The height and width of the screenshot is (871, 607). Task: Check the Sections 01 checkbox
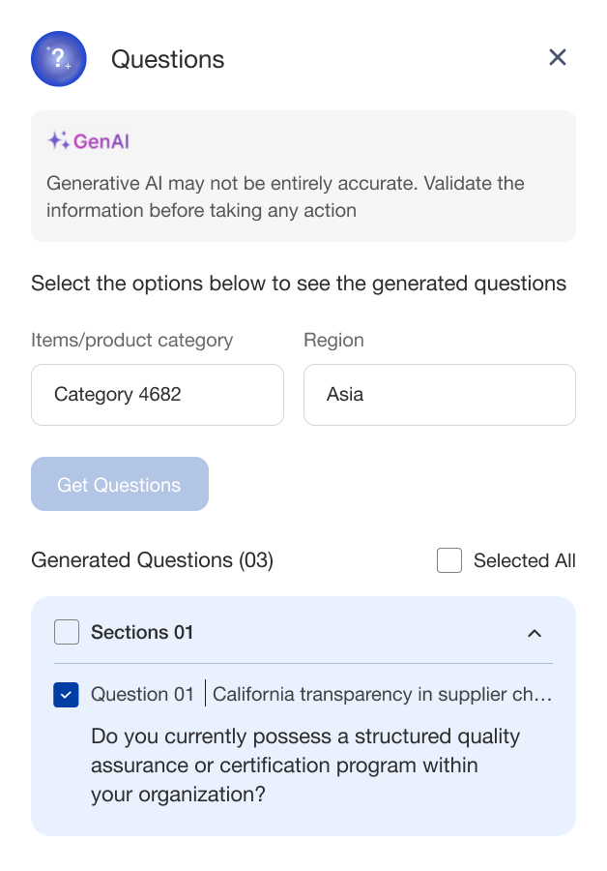click(67, 632)
